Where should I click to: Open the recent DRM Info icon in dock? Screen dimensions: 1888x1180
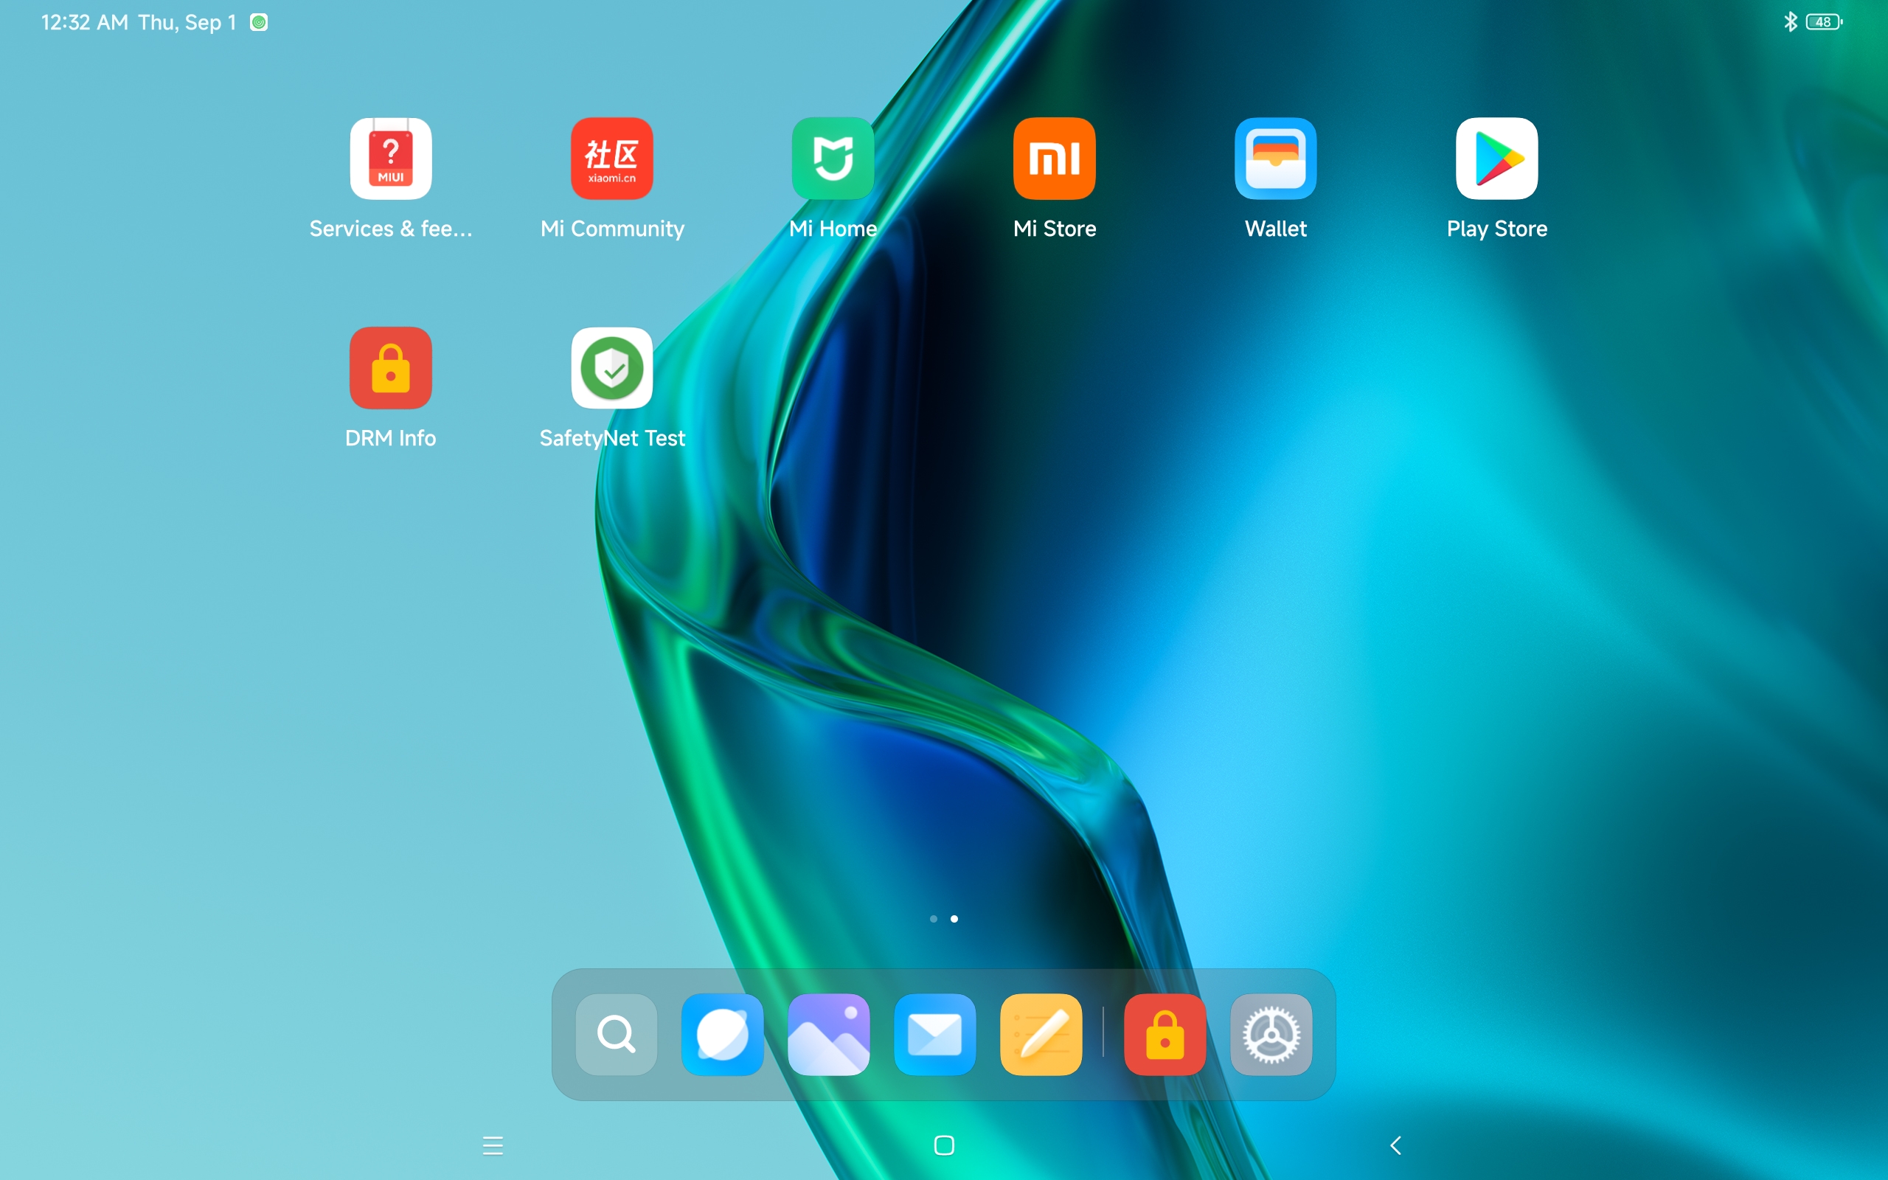(x=1165, y=1034)
